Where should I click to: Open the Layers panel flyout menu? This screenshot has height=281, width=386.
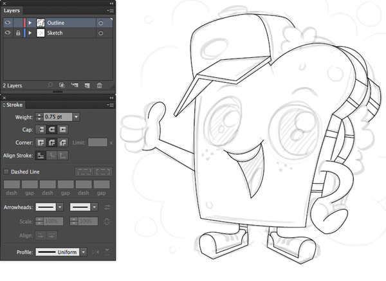pos(110,11)
